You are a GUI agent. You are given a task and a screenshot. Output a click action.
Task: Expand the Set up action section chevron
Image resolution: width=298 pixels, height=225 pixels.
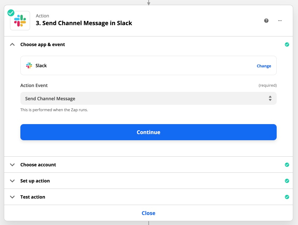(12, 181)
